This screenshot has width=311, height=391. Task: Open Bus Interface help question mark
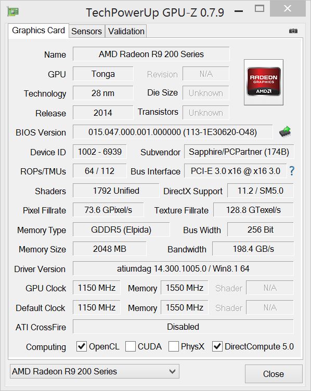292,171
